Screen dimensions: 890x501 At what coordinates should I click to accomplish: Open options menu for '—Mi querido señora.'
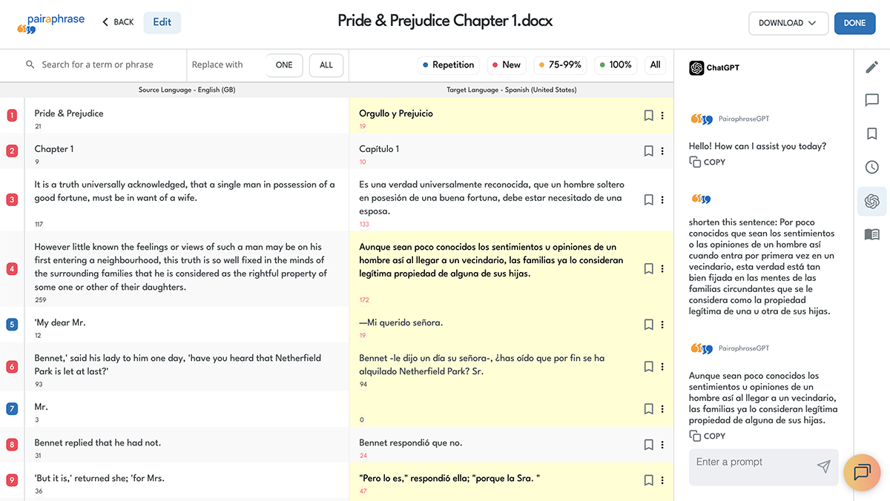pyautogui.click(x=662, y=325)
